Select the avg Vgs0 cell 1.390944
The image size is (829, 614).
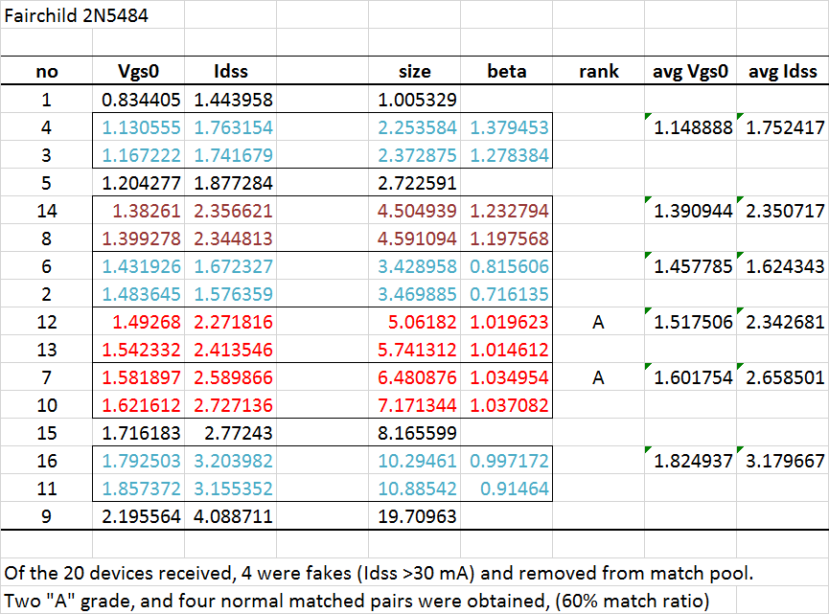click(x=690, y=211)
